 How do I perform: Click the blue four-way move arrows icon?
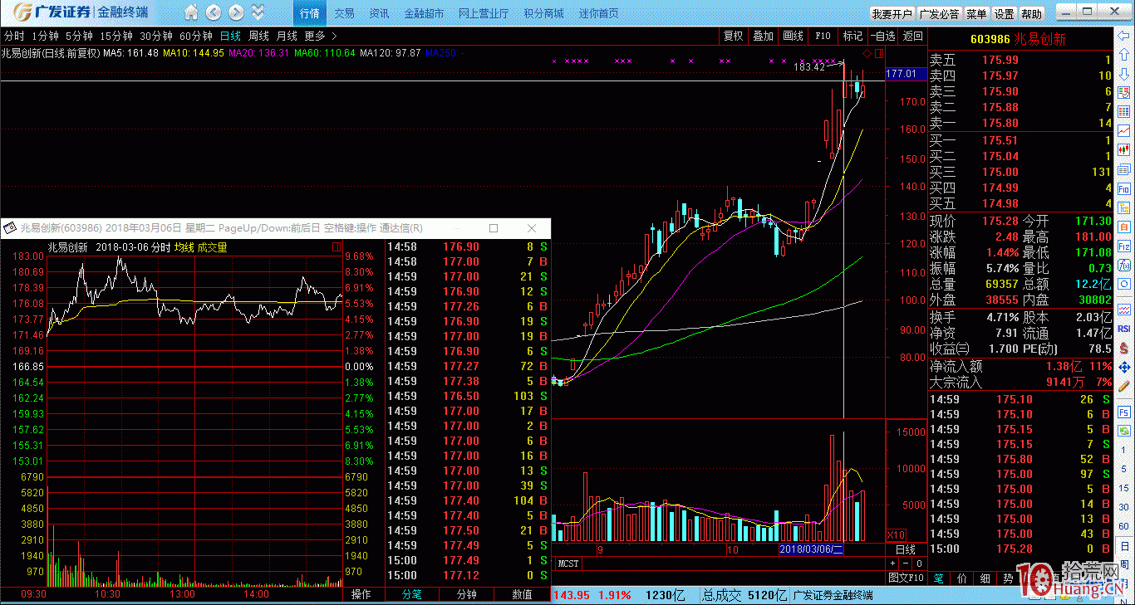click(x=1124, y=366)
